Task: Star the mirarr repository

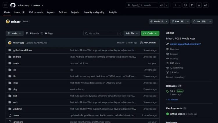Action: pos(199,21)
